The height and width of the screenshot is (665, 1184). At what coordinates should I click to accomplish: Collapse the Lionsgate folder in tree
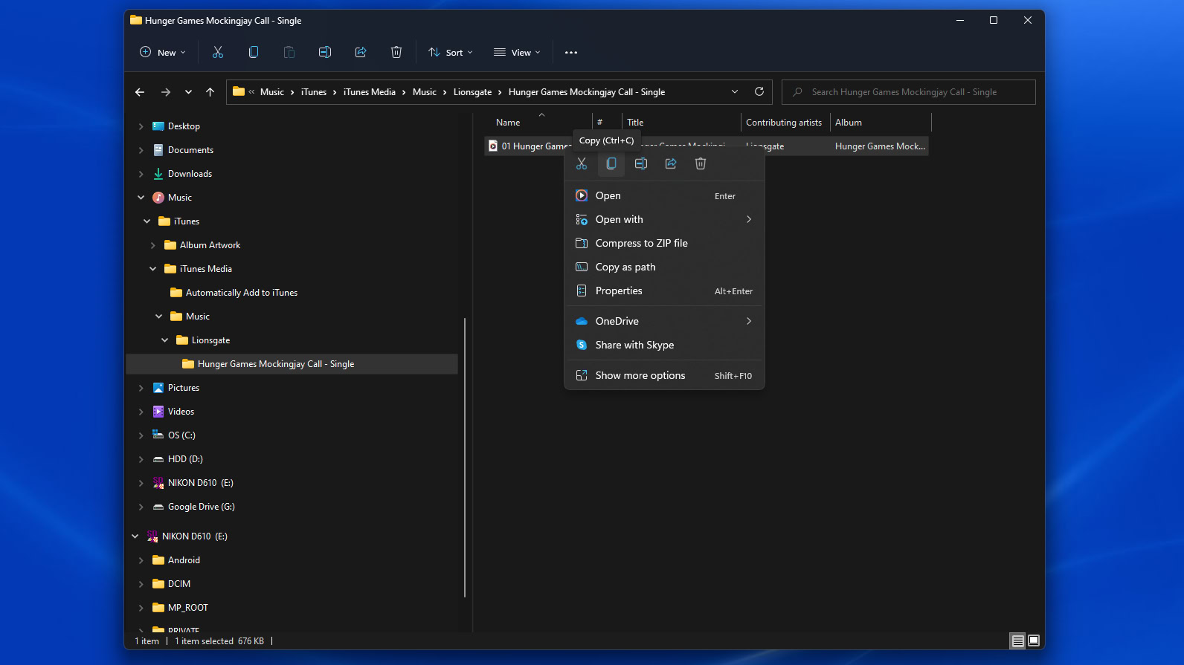click(165, 340)
